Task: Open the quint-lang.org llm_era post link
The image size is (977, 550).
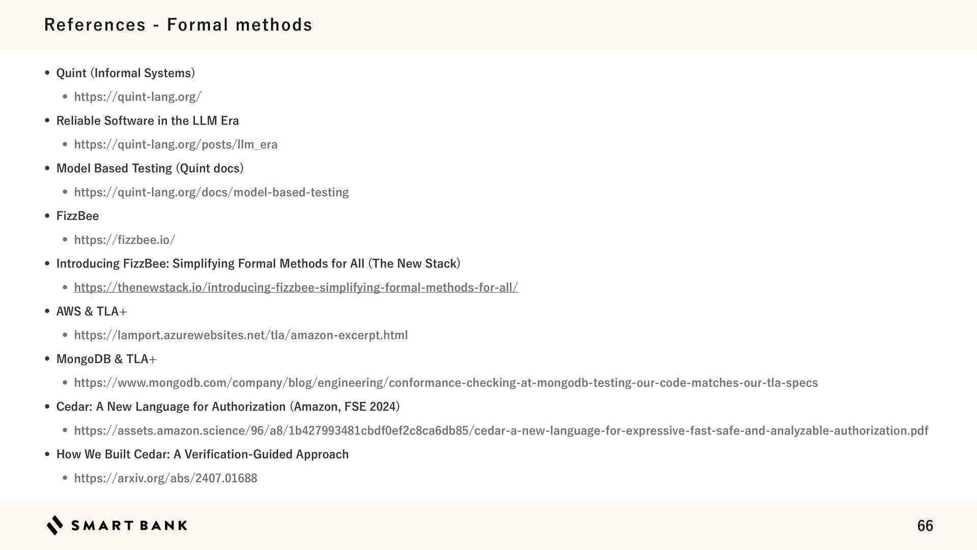Action: [176, 145]
